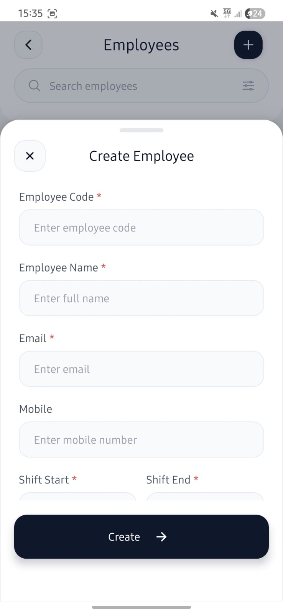Tap the signal strength bars icon
The image size is (283, 613).
coord(238,14)
